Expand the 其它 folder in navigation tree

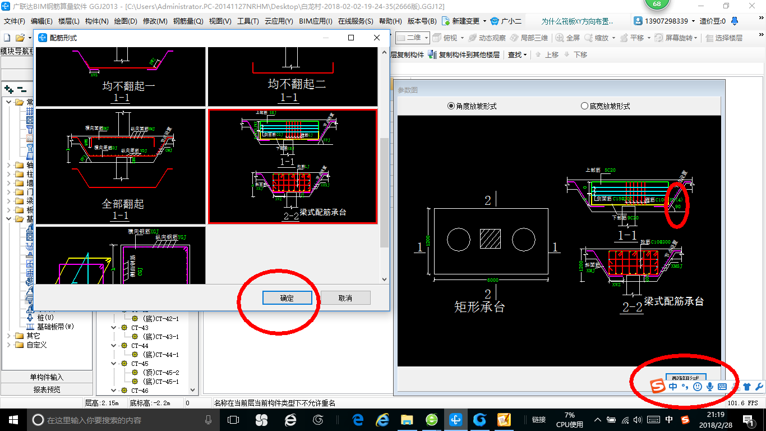coord(9,336)
